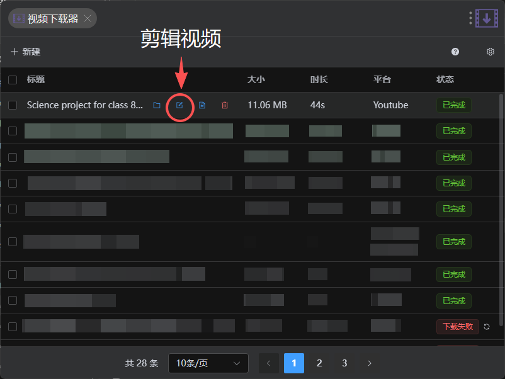The width and height of the screenshot is (505, 379).
Task: Delete Science project video with trash icon
Action: [x=225, y=105]
